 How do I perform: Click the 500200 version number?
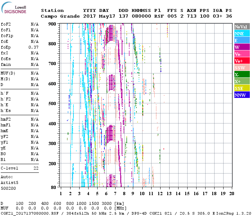click(x=8, y=188)
